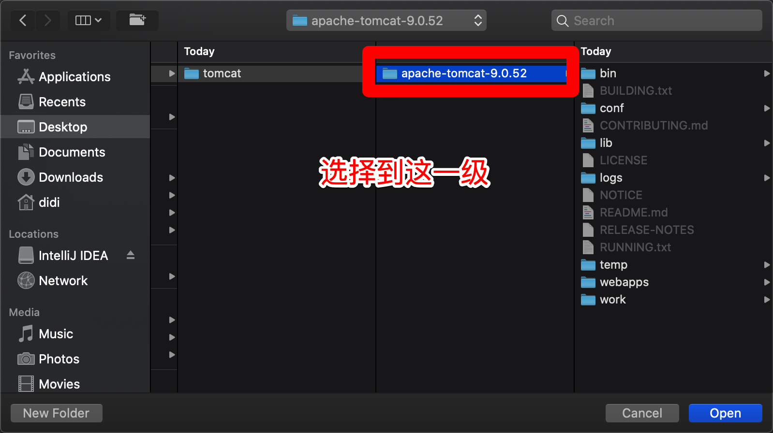This screenshot has height=433, width=773.
Task: Select Movies under Media
Action: point(75,384)
